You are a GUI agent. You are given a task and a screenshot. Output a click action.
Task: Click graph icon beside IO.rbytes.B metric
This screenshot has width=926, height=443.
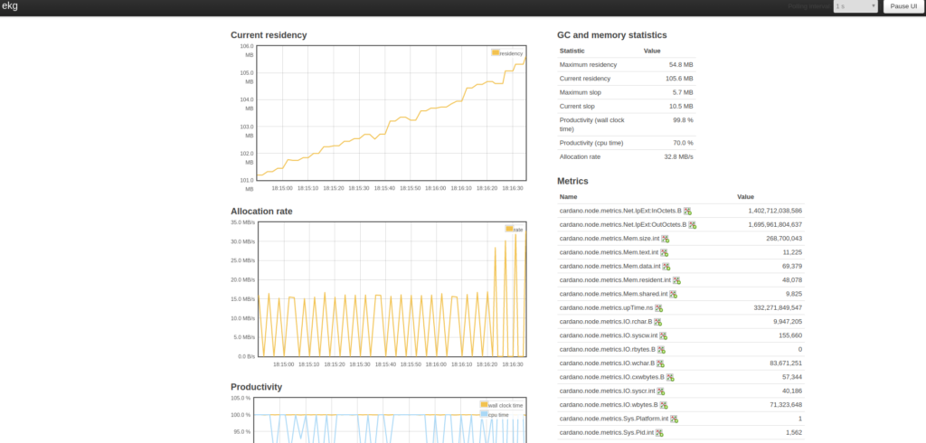coord(661,350)
